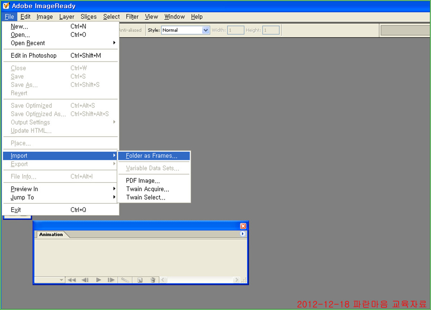Expand the Preview In submenu
The image size is (431, 310).
(60, 189)
